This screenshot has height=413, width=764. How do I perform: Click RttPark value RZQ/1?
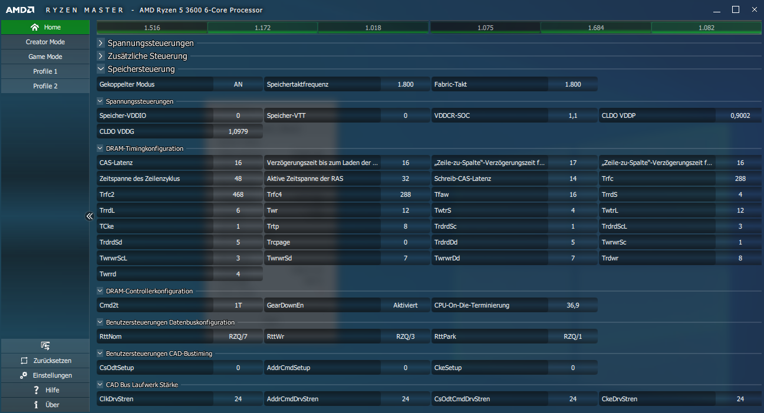pos(573,336)
